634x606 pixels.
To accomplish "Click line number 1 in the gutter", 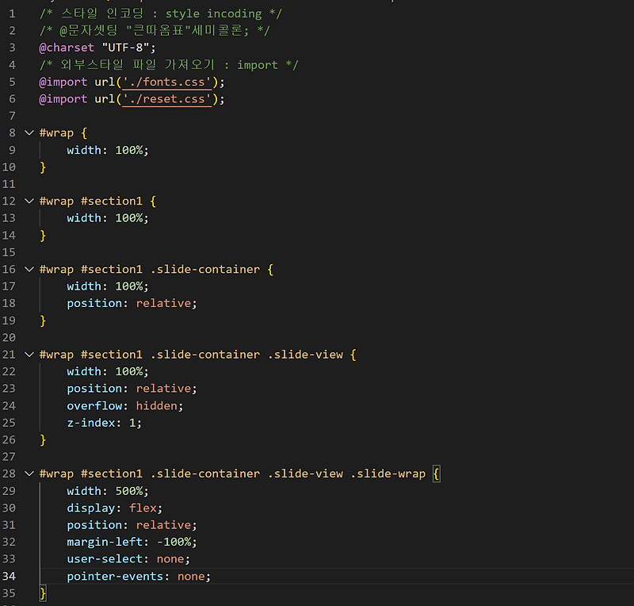I will pos(10,13).
